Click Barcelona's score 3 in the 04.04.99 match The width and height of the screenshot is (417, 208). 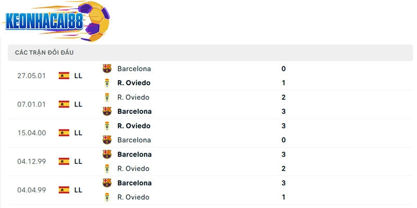[284, 183]
